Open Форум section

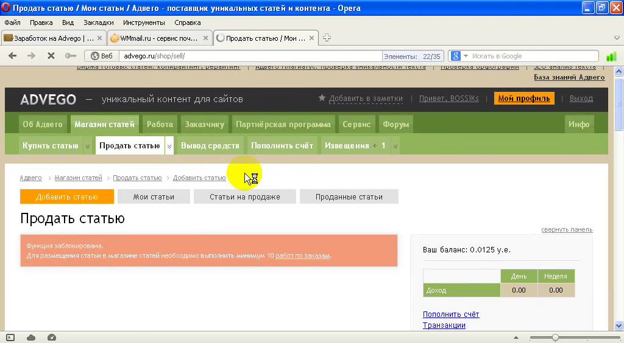pos(396,124)
